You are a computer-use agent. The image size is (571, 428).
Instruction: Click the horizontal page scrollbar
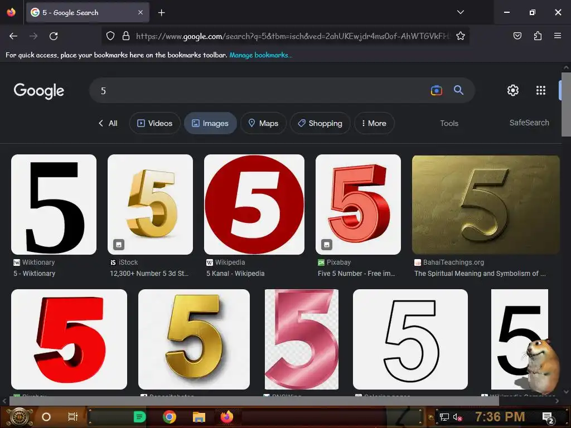254,401
